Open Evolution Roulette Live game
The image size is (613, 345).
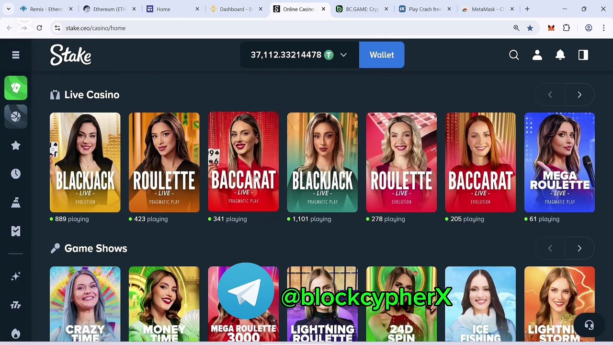point(401,162)
